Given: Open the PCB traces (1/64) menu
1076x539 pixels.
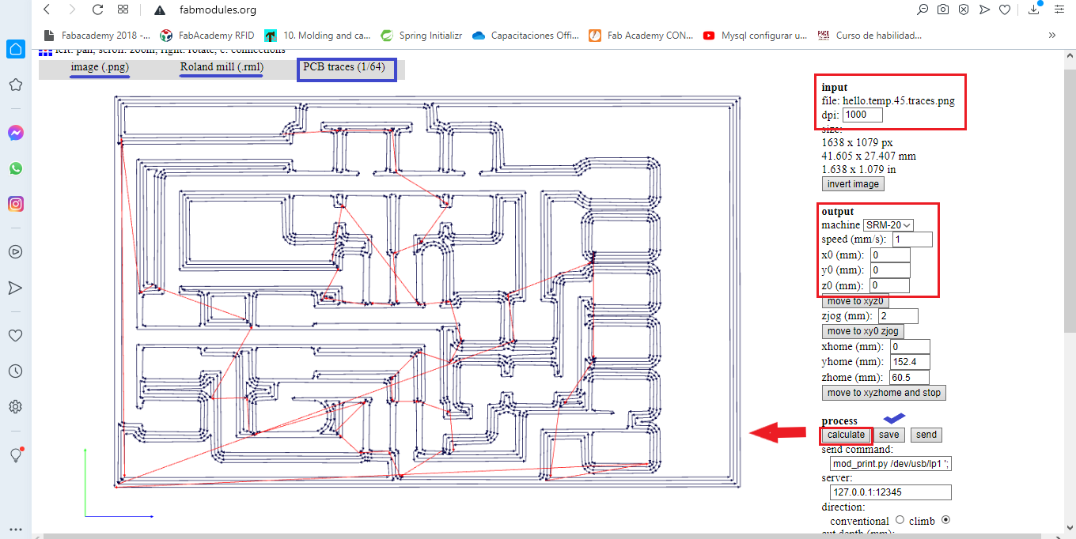Looking at the screenshot, I should tap(344, 67).
